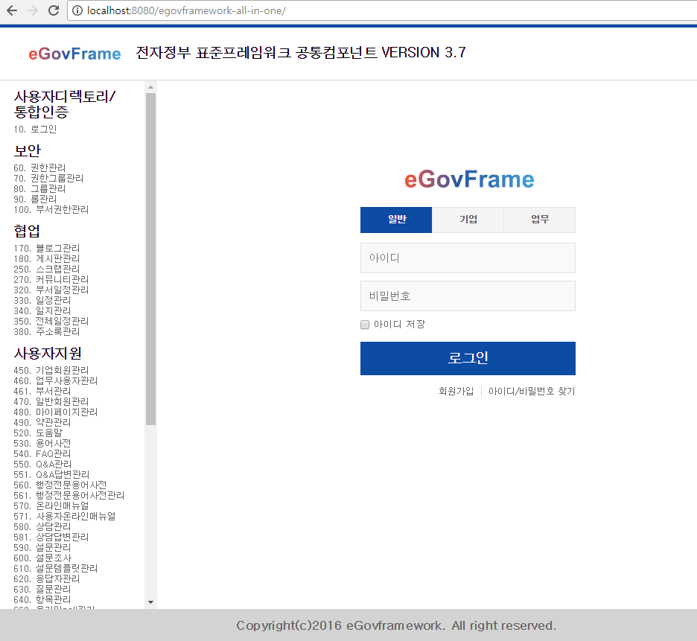Click the browser back arrow button
697x641 pixels.
coord(12,11)
